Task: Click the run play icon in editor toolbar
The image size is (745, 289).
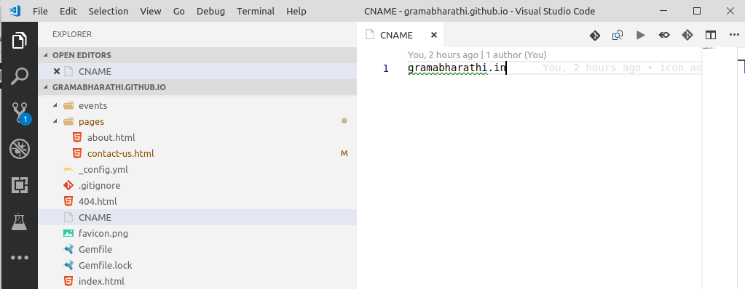Action: (640, 35)
